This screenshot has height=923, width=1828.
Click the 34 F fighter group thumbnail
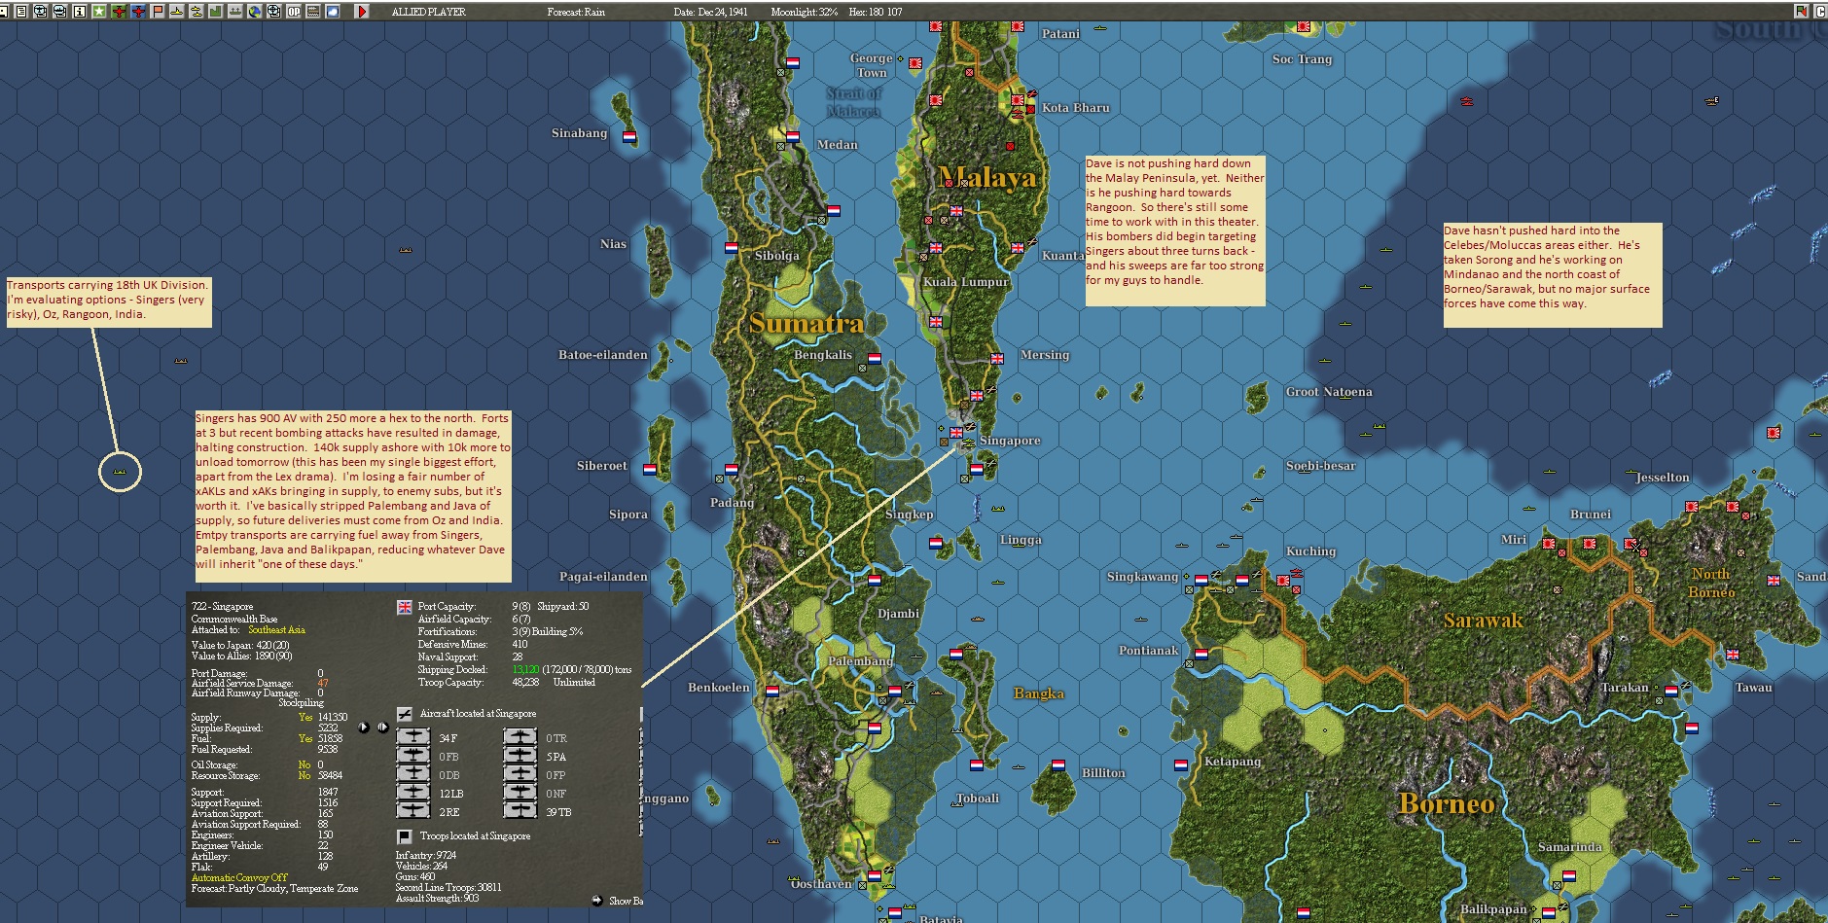click(412, 738)
